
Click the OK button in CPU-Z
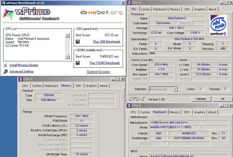[x=223, y=99]
